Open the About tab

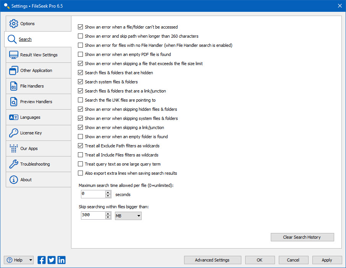point(39,180)
